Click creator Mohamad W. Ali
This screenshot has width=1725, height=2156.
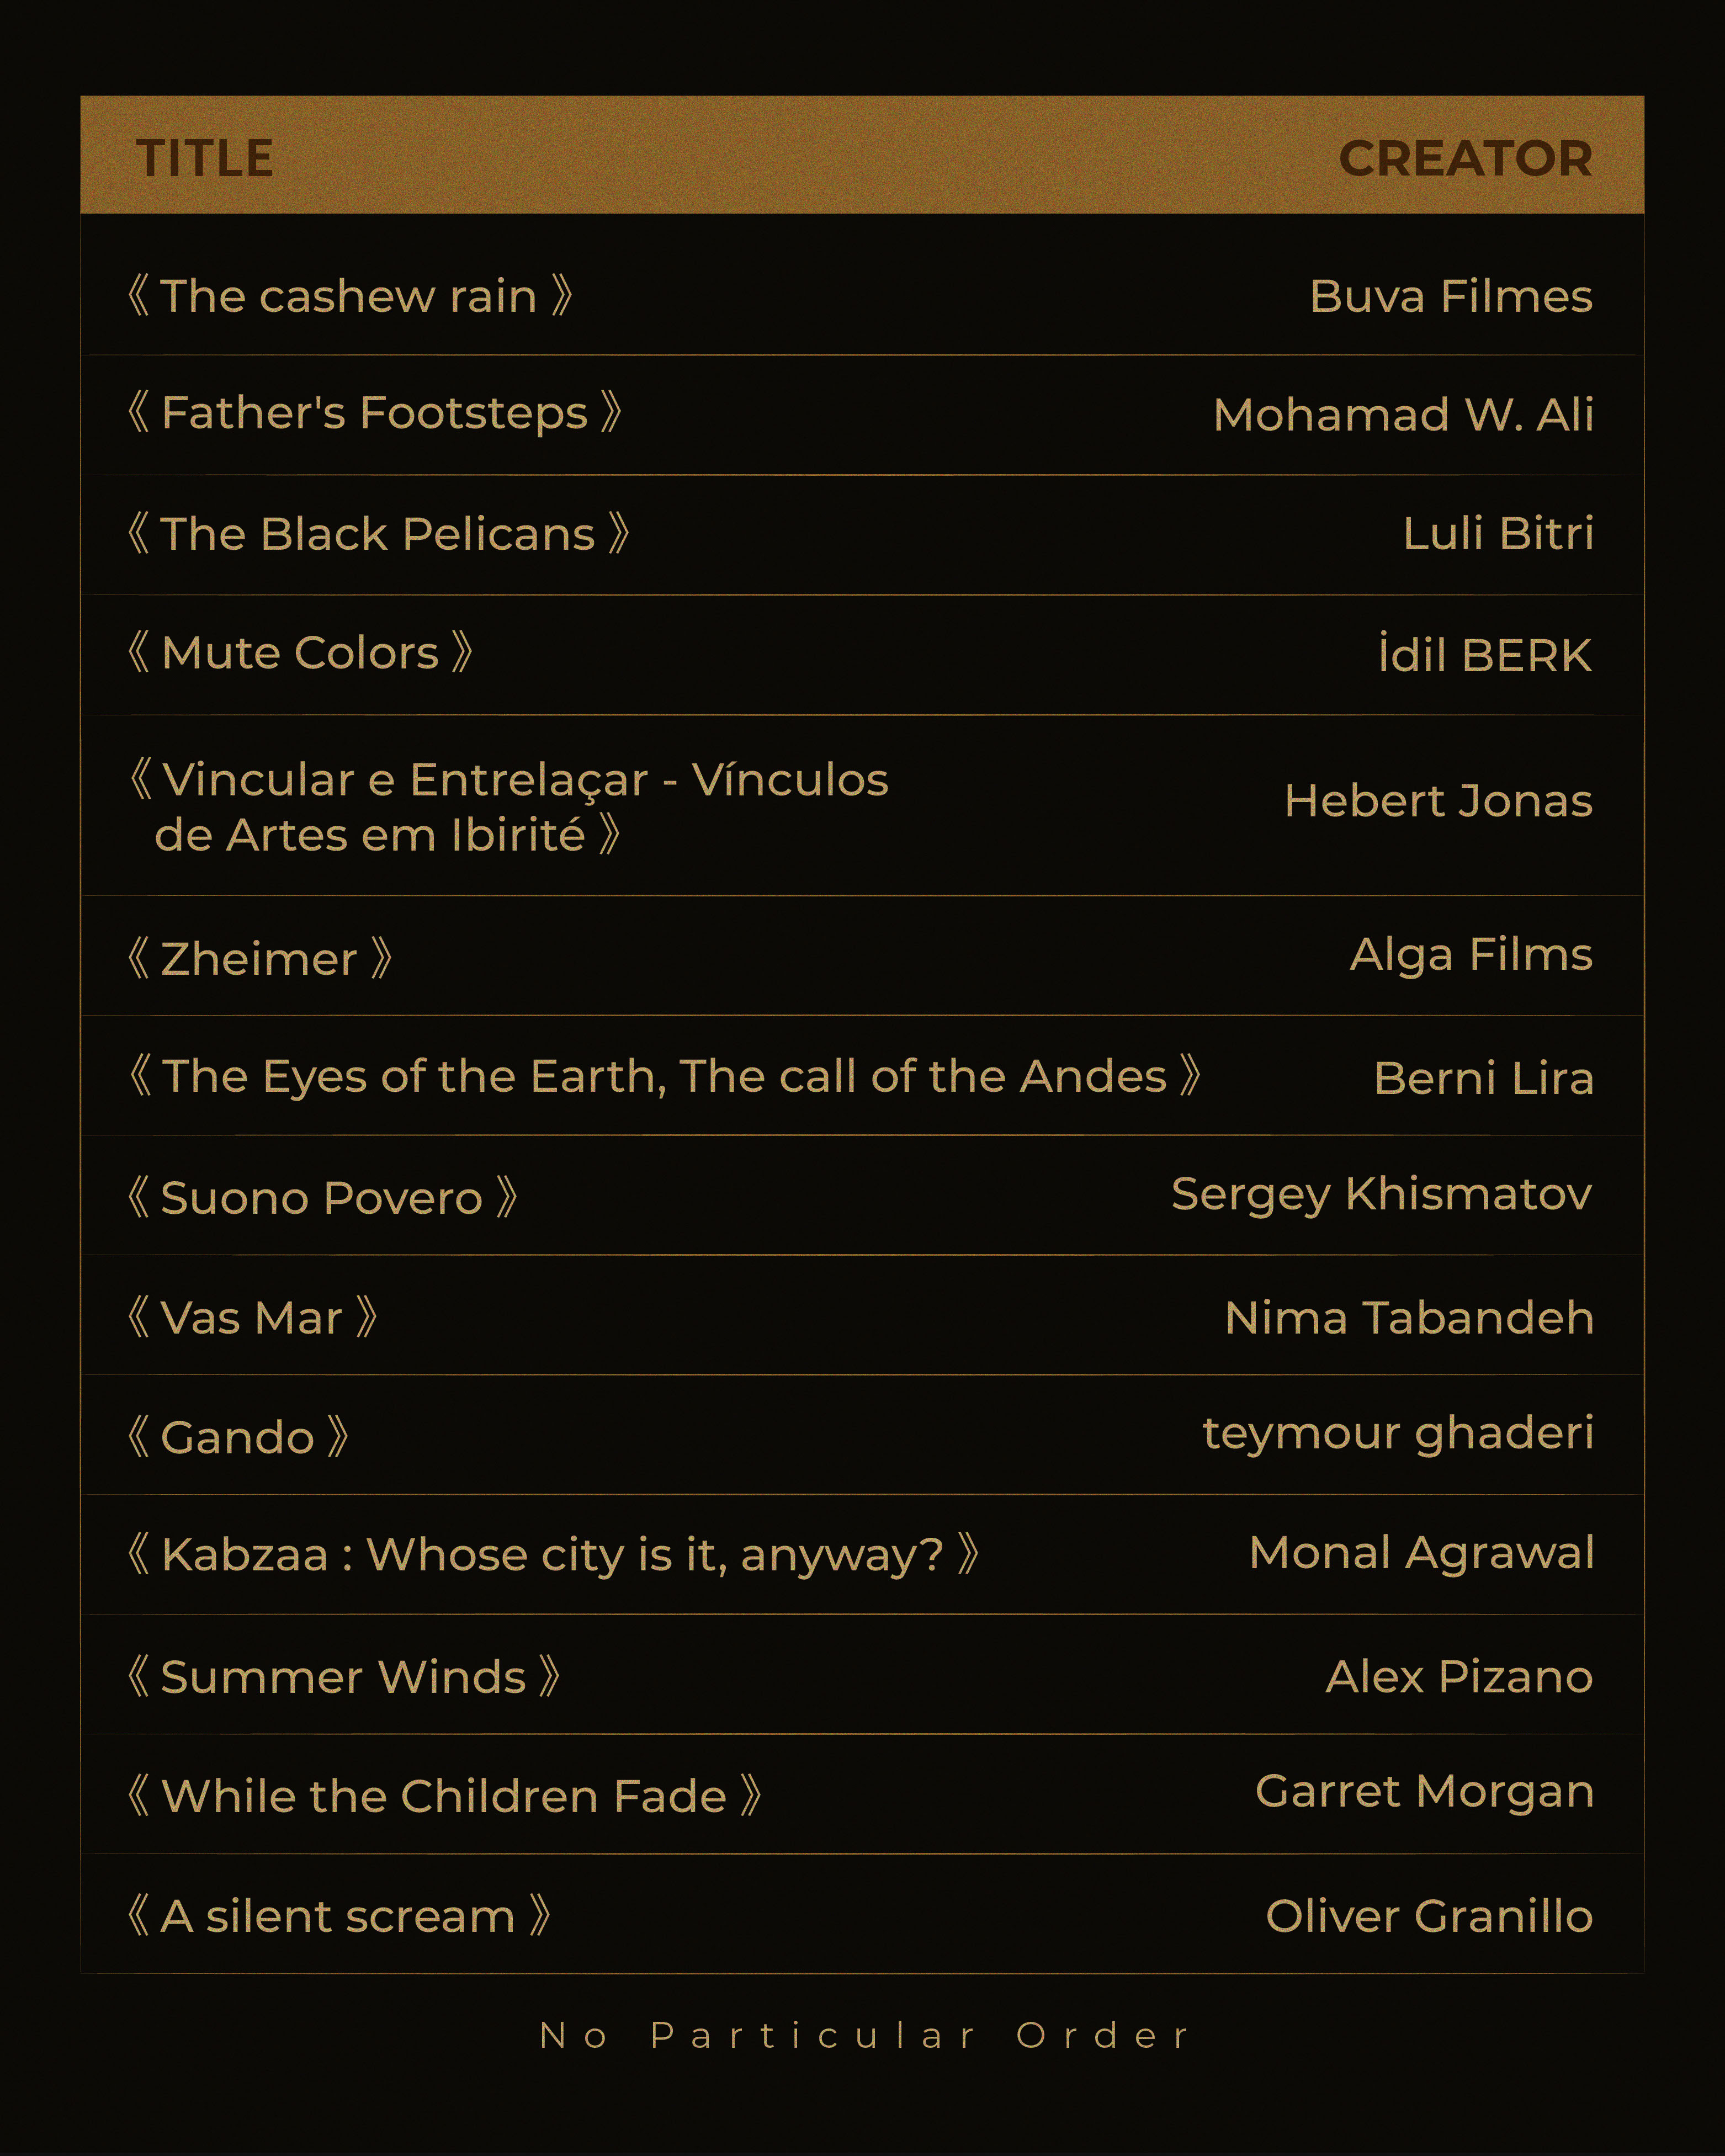point(1403,414)
